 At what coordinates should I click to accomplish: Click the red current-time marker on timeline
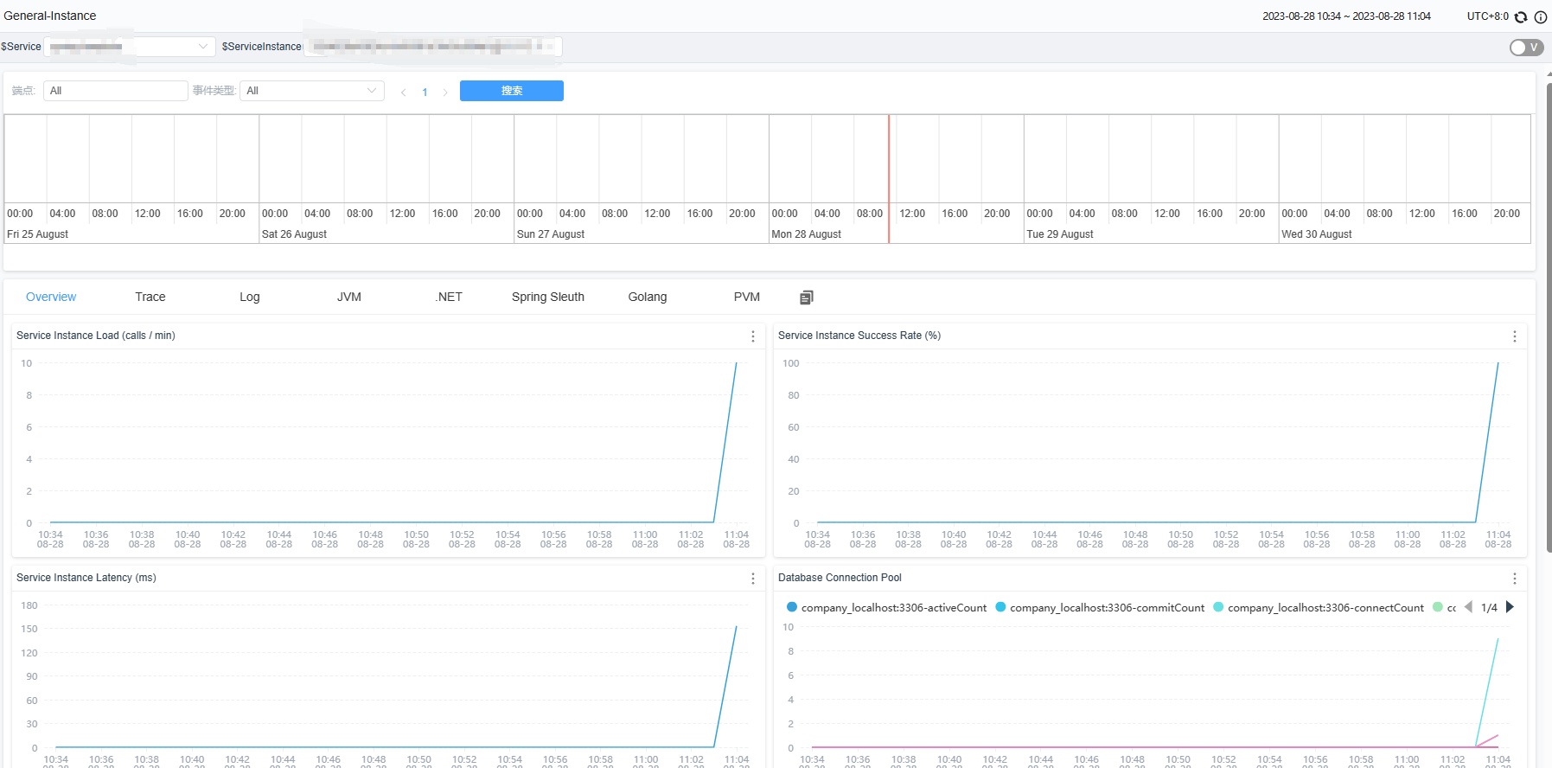[x=889, y=179]
